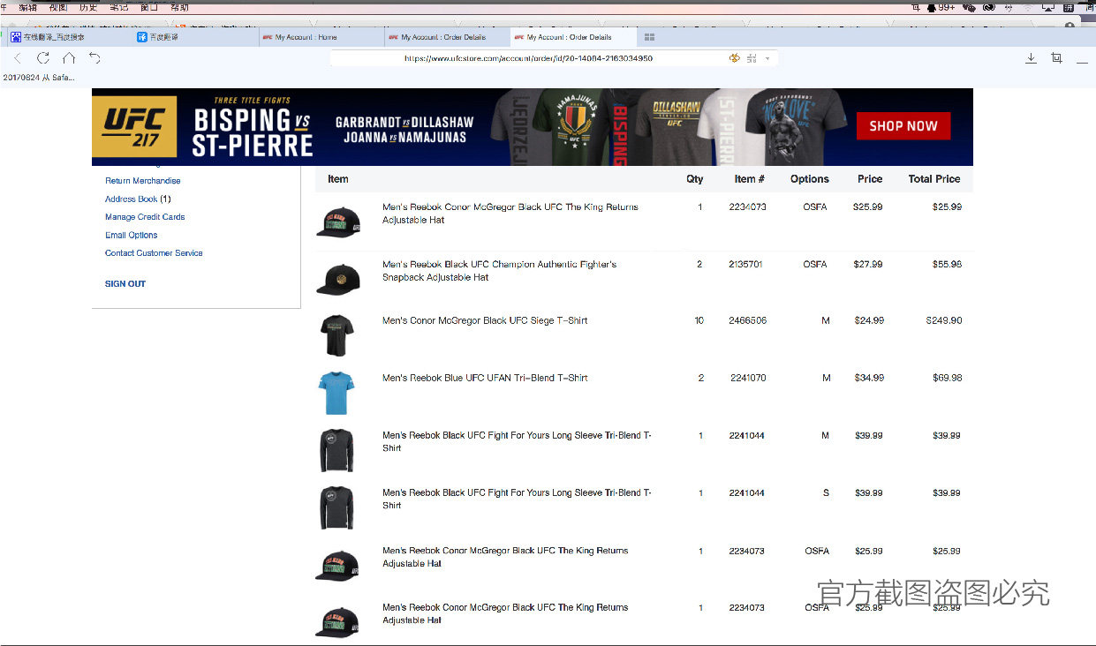Click the $249.90 total price
The height and width of the screenshot is (646, 1096).
(944, 321)
